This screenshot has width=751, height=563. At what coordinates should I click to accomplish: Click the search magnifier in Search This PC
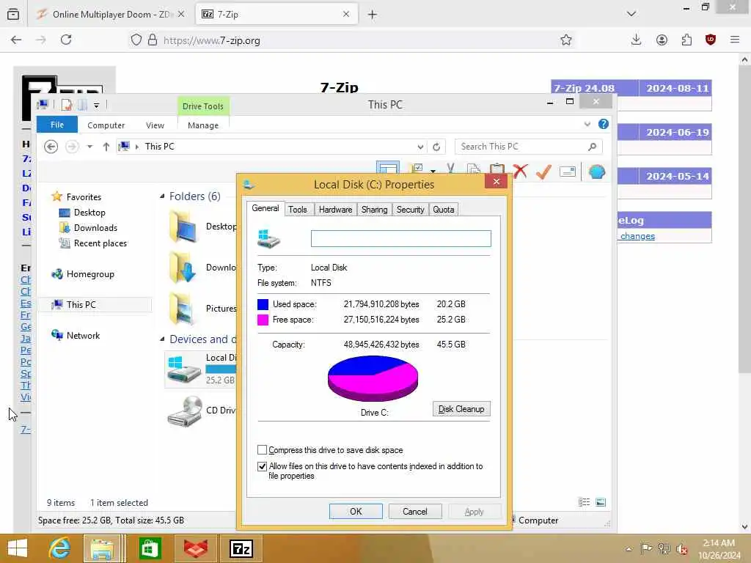592,147
